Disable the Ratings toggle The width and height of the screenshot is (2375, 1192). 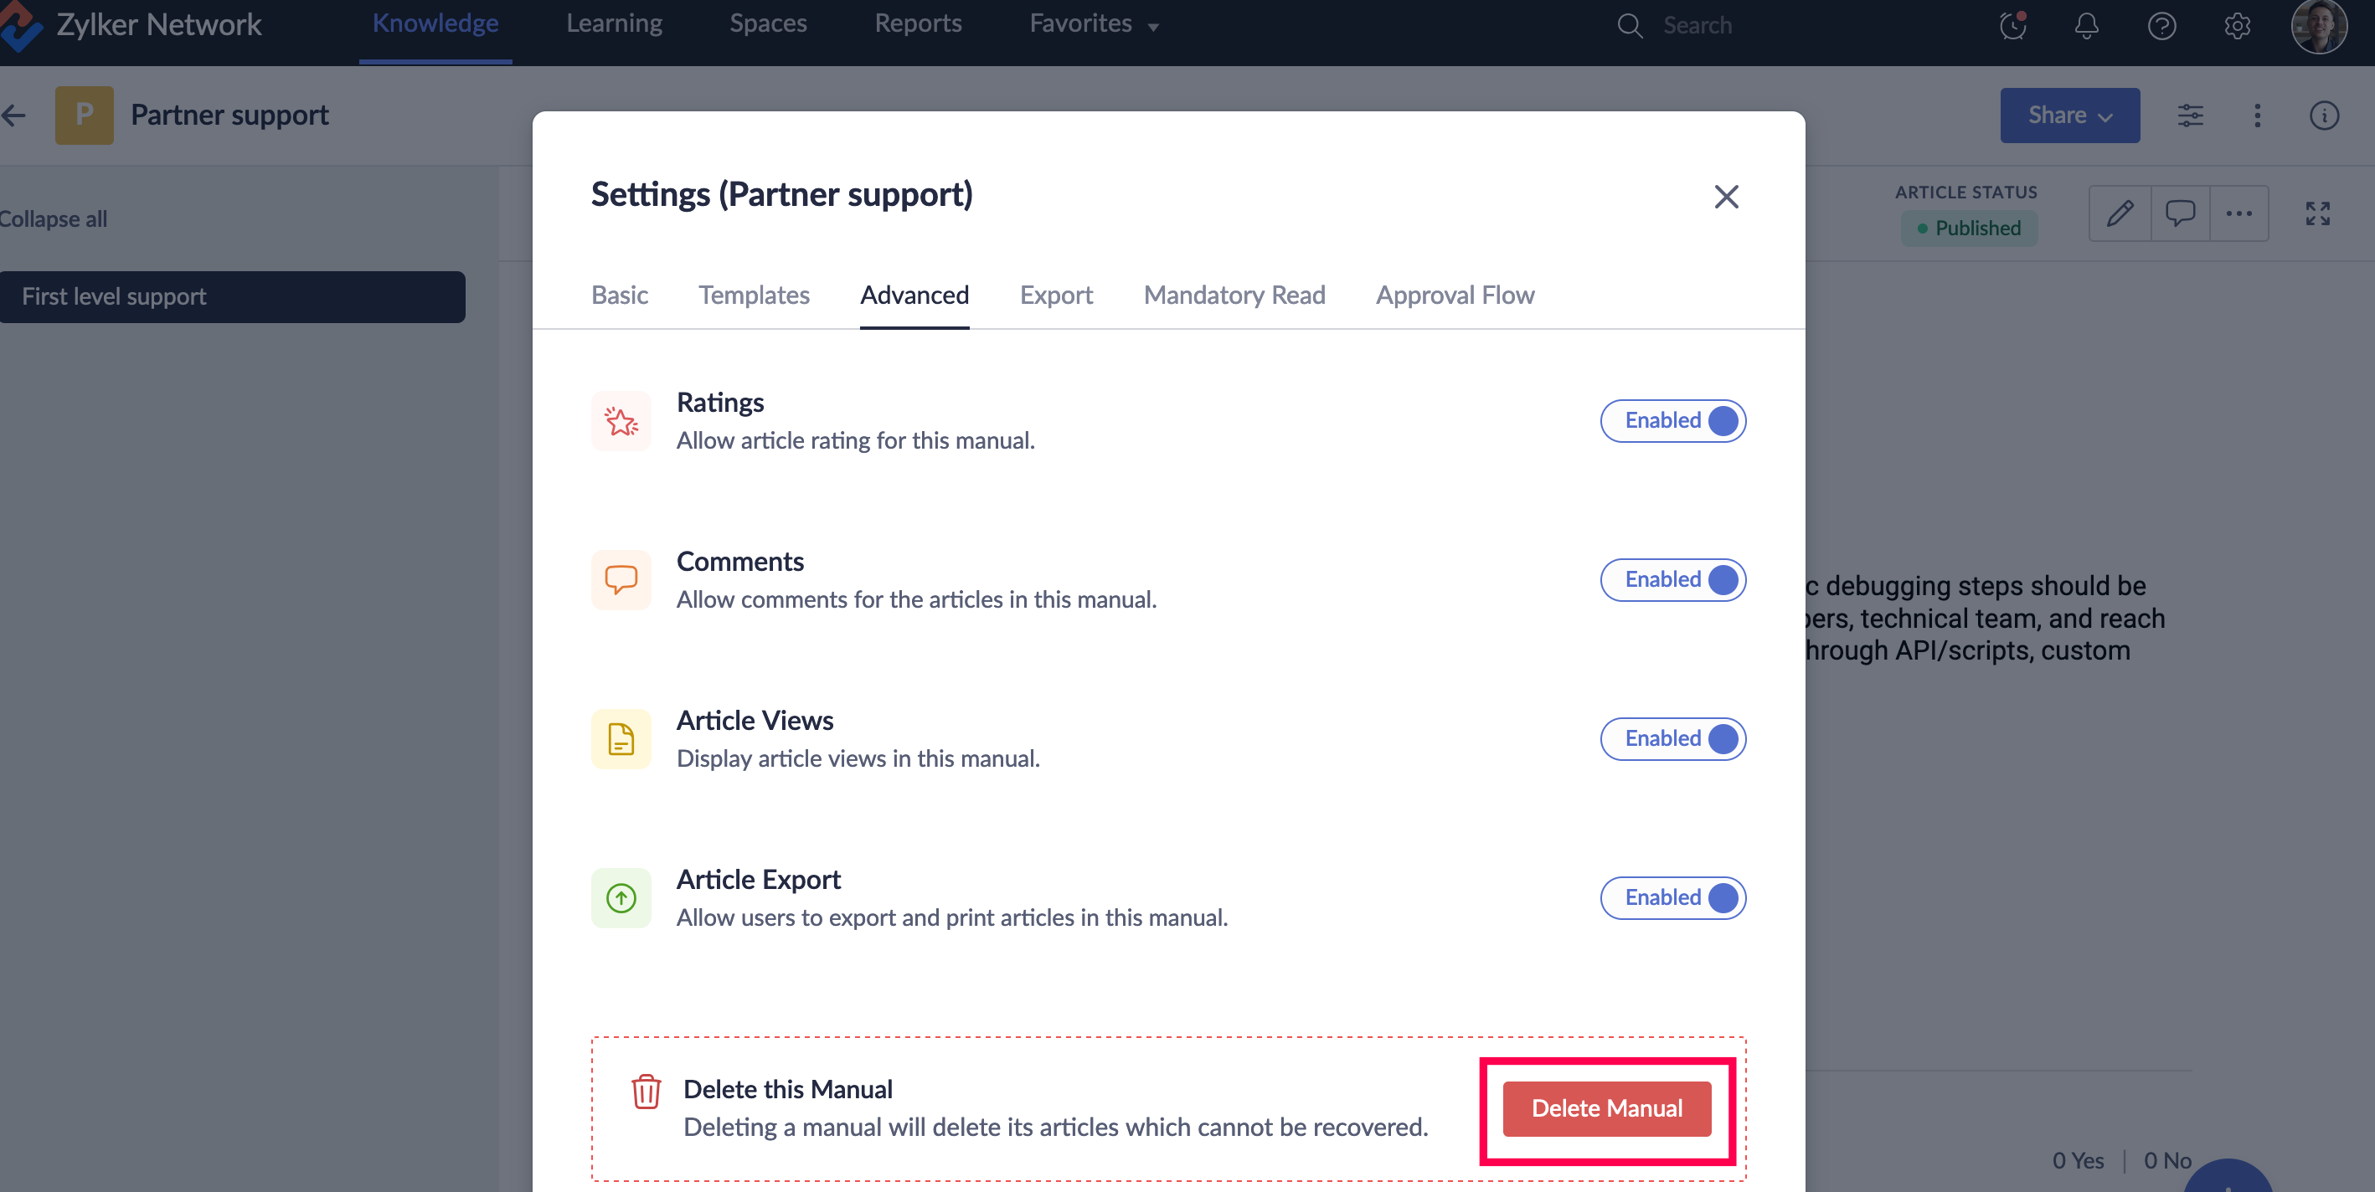1672,420
